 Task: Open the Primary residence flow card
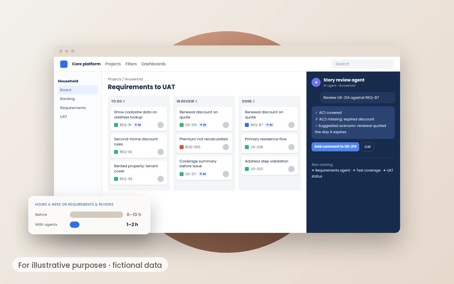(270, 143)
